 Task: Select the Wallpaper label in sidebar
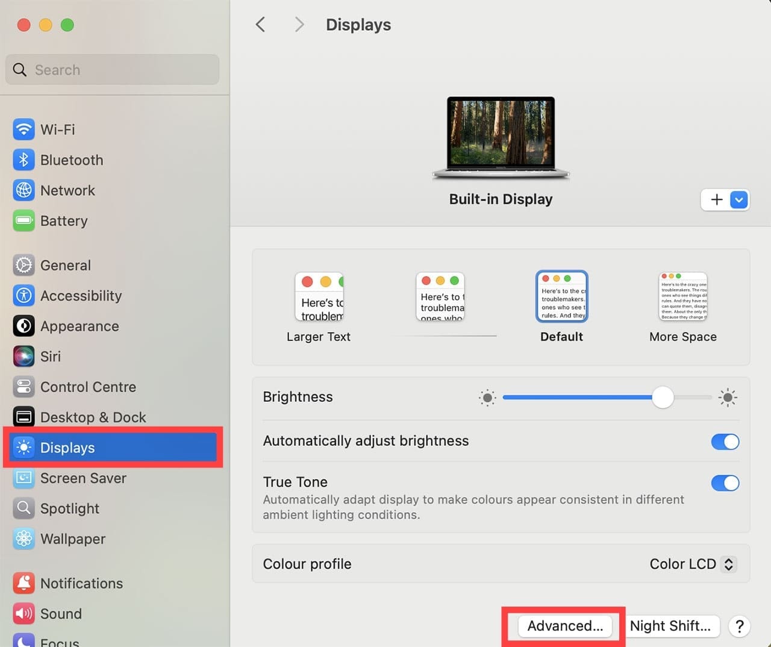pyautogui.click(x=73, y=539)
